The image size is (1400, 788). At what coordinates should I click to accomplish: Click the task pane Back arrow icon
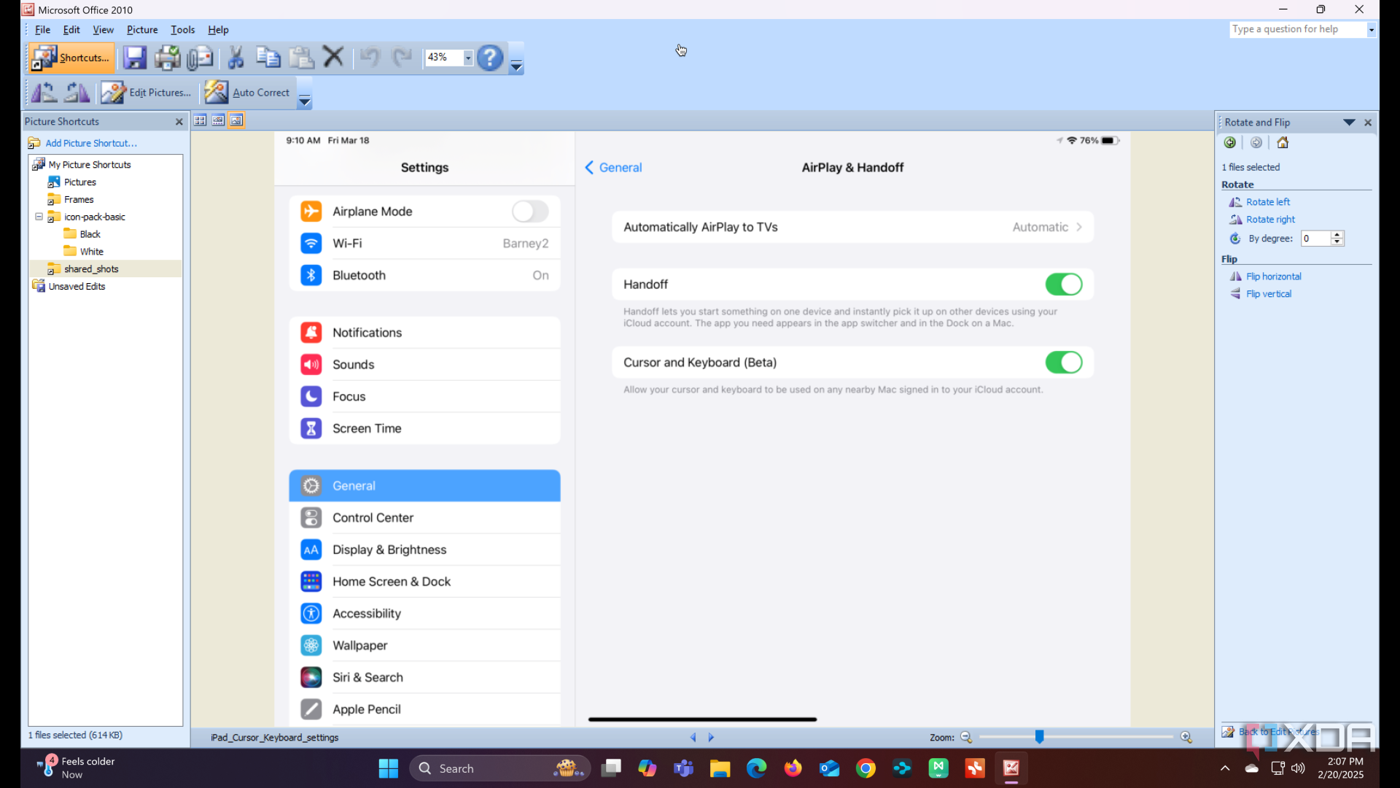1230,143
